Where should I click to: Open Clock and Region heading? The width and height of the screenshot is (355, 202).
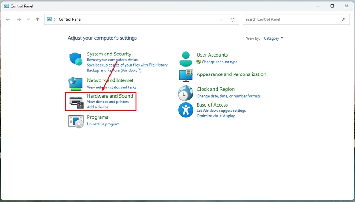[x=216, y=89]
